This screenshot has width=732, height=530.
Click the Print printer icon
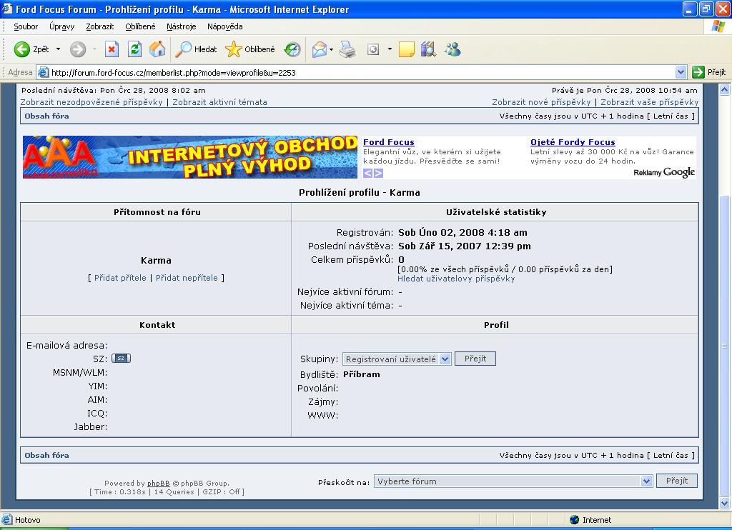(x=347, y=49)
